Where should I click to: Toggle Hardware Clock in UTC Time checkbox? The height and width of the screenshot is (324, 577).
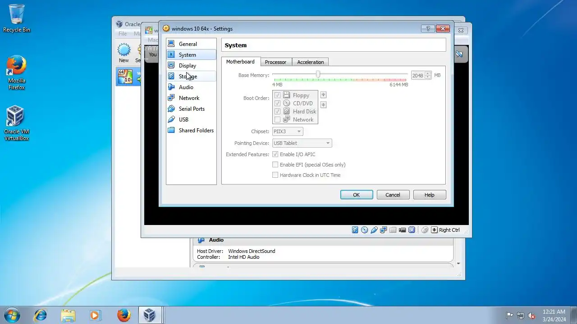pos(275,175)
